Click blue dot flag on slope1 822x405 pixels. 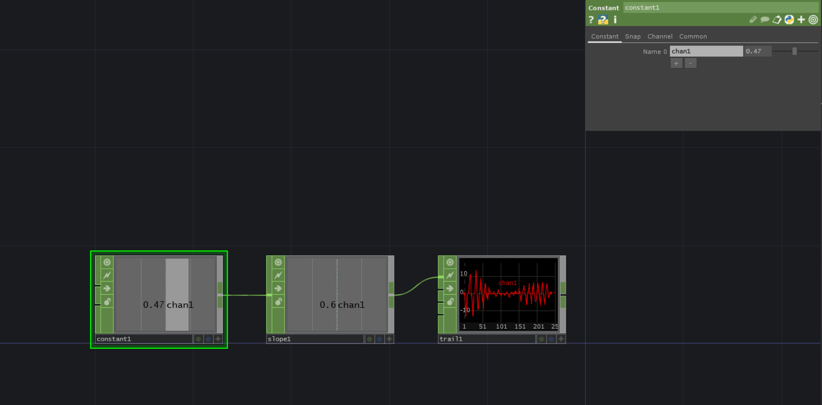380,339
